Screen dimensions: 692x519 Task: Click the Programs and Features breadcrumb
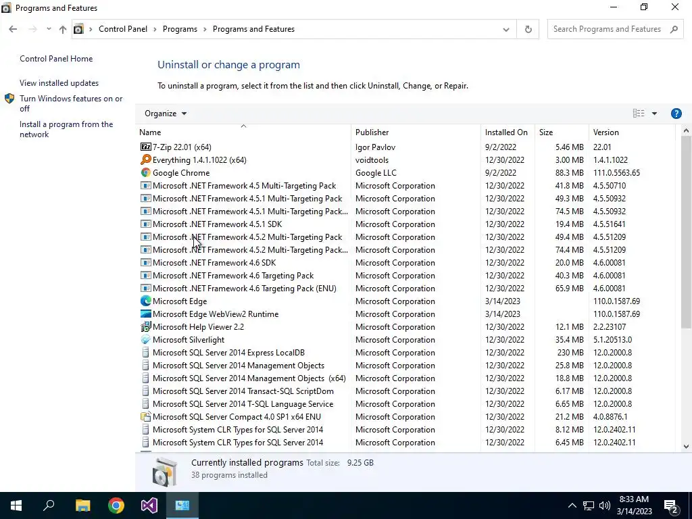tap(254, 29)
